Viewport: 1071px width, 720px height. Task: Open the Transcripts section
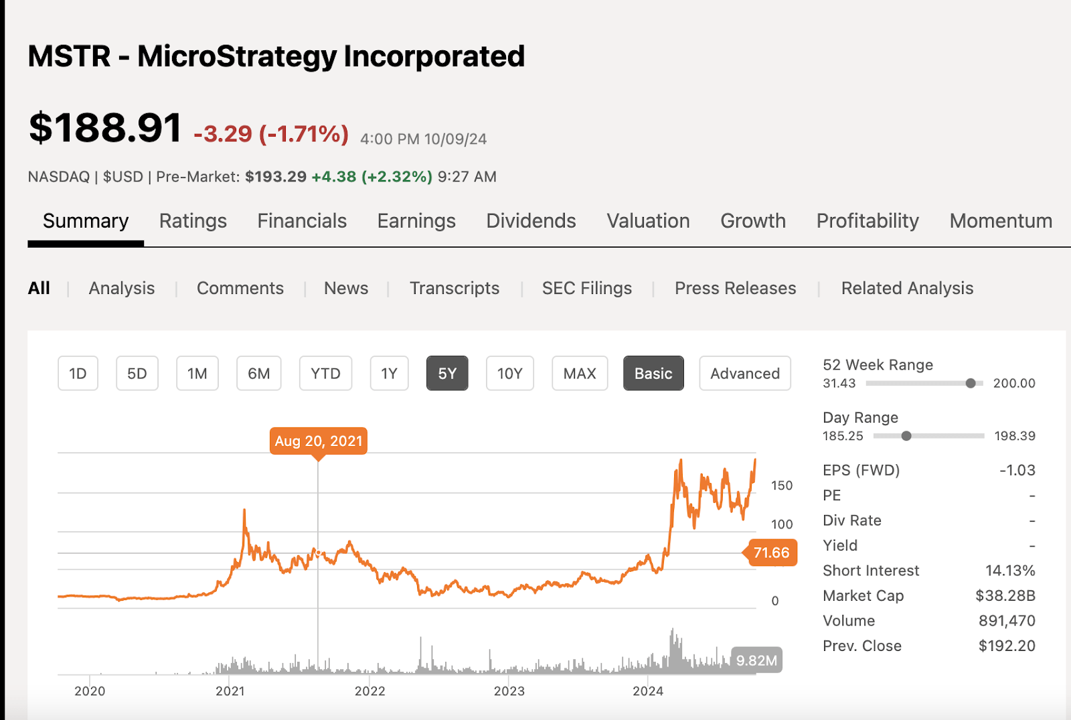coord(454,288)
